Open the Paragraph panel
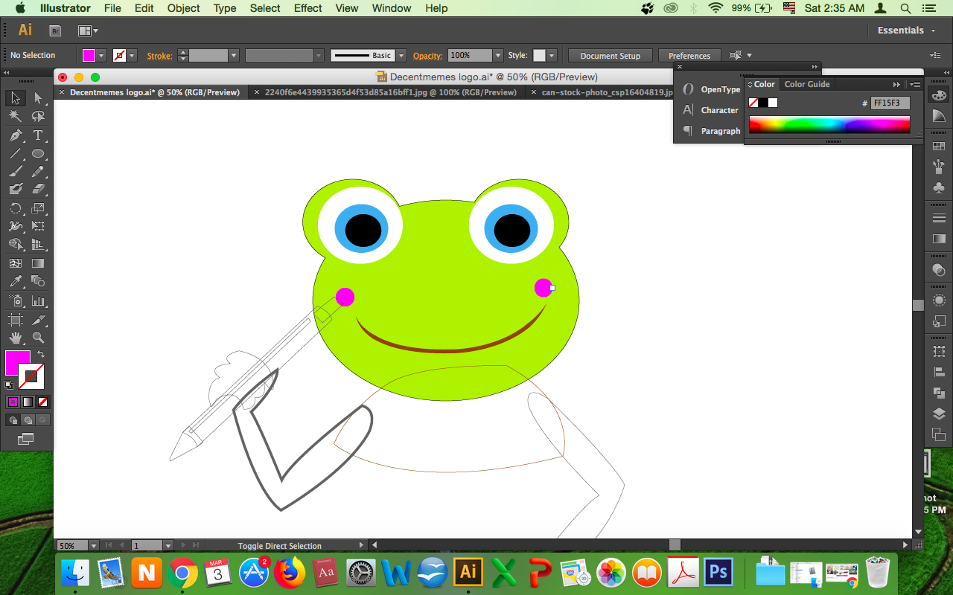This screenshot has height=595, width=953. (710, 131)
